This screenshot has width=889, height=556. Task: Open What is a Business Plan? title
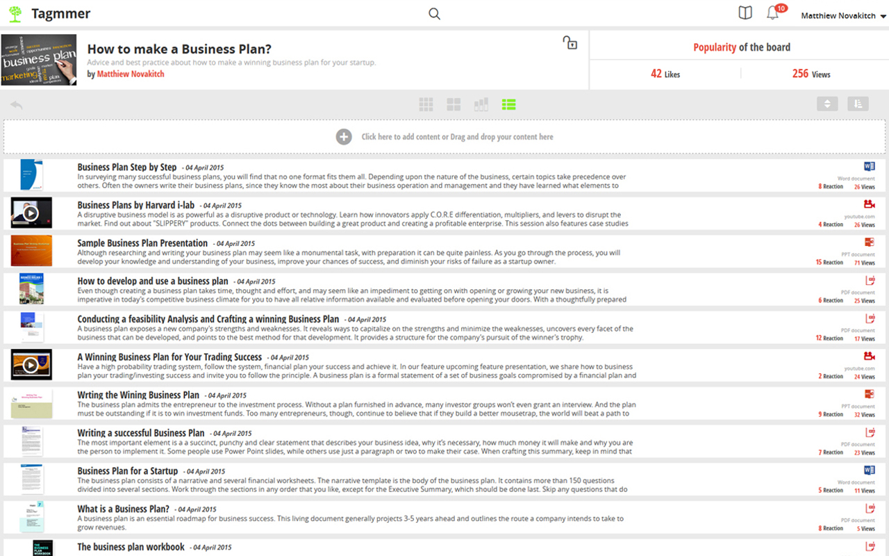(x=124, y=509)
